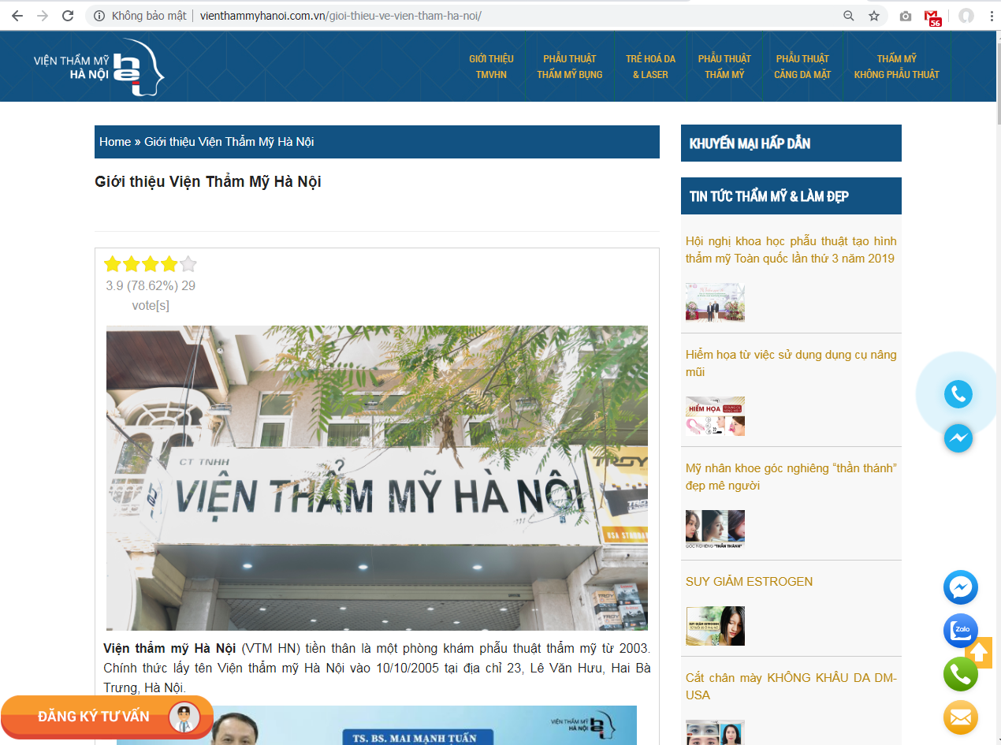Bookmark page with the star icon
Screen dimensions: 1001x745
(x=874, y=16)
